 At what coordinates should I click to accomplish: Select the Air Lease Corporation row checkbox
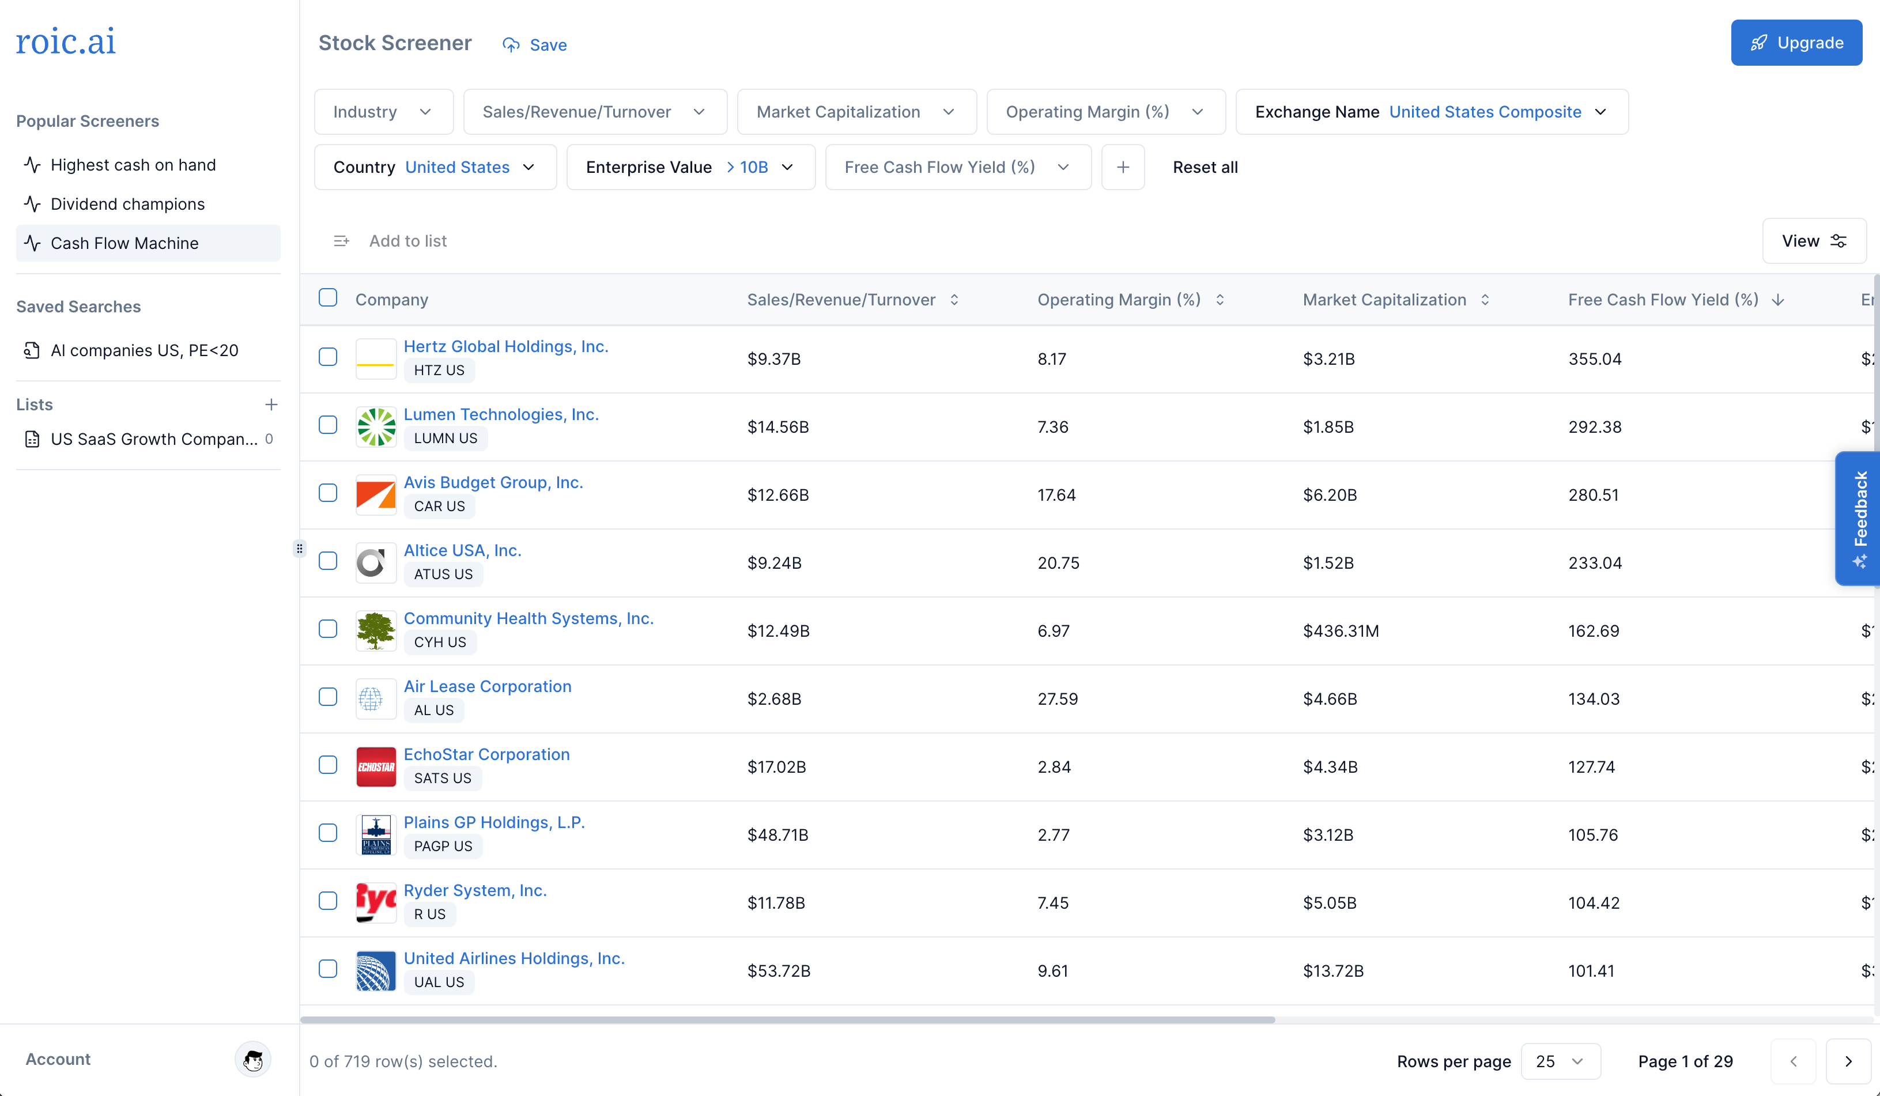(327, 697)
